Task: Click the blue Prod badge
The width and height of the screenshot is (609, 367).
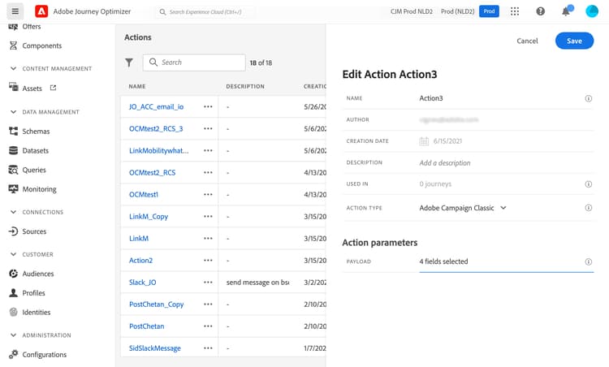Action: (489, 11)
